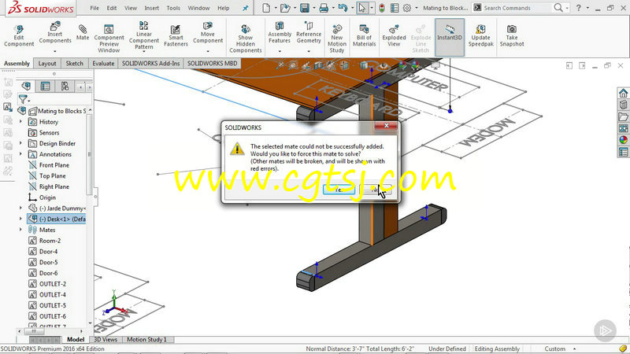
Task: Switch to SOLIDWORKS Add-Ins tab
Action: click(x=150, y=64)
